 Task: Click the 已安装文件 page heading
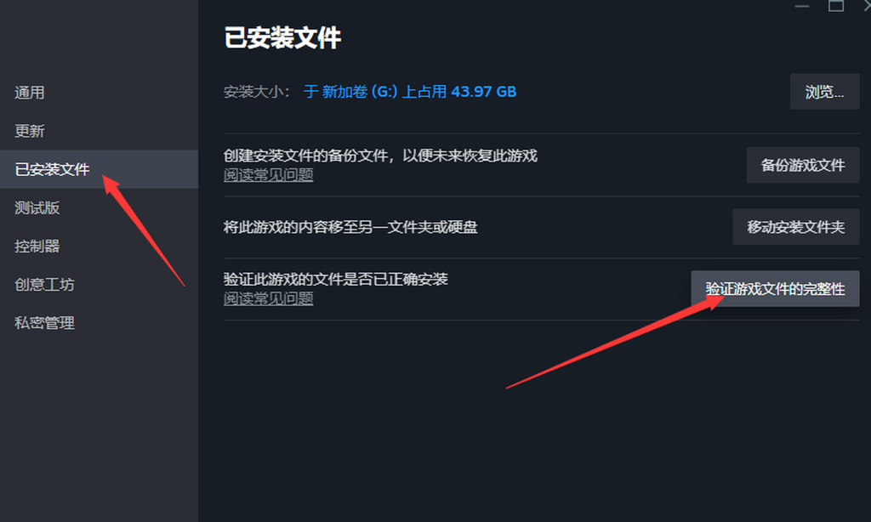tap(282, 37)
